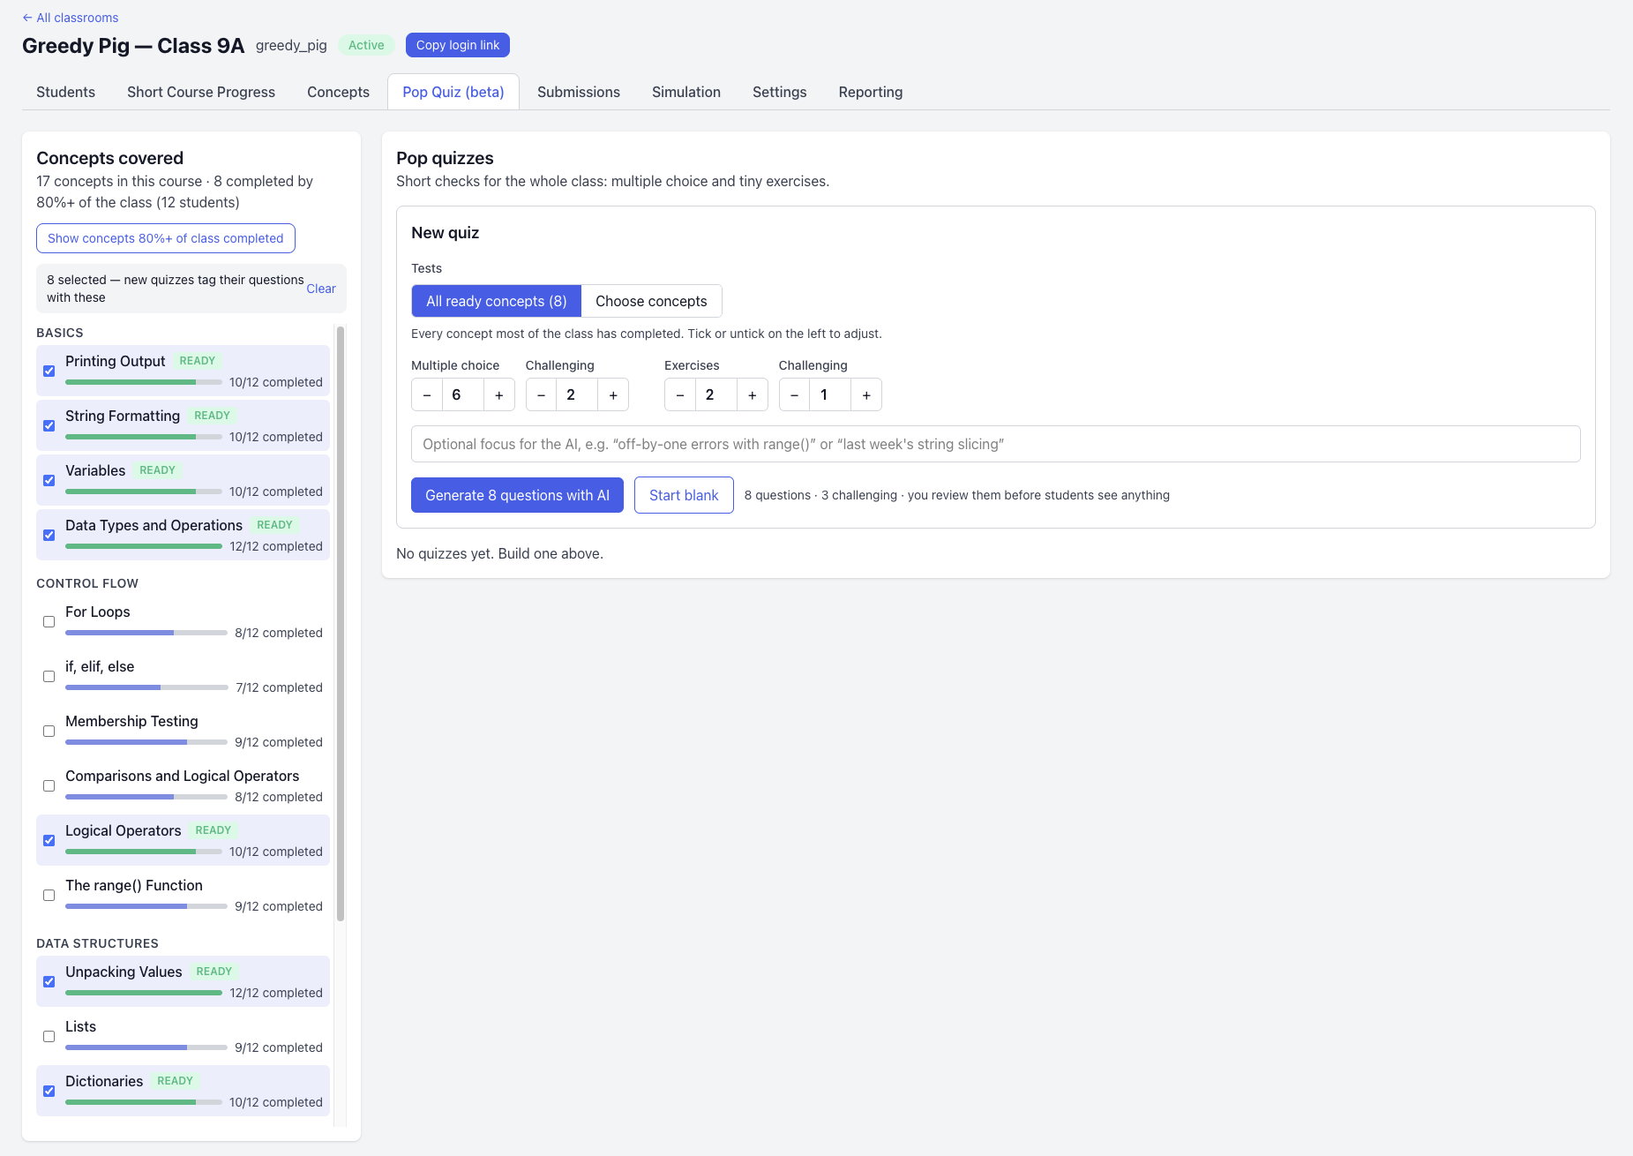Viewport: 1633px width, 1156px height.
Task: Open the Simulation tab
Action: click(x=686, y=92)
